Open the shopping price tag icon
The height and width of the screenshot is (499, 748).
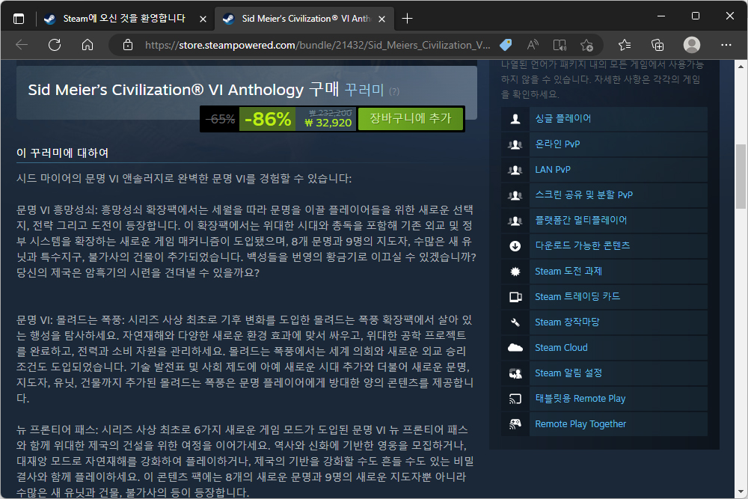click(506, 45)
